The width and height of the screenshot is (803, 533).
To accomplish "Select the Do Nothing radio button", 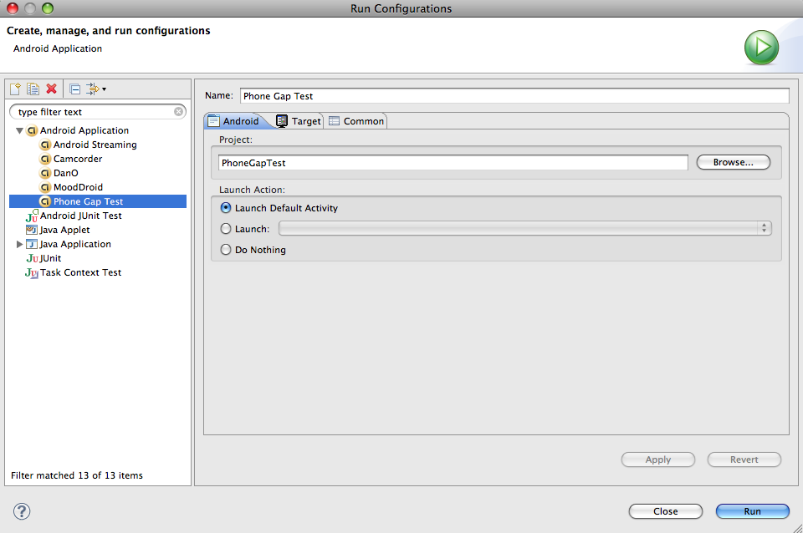I will 225,250.
